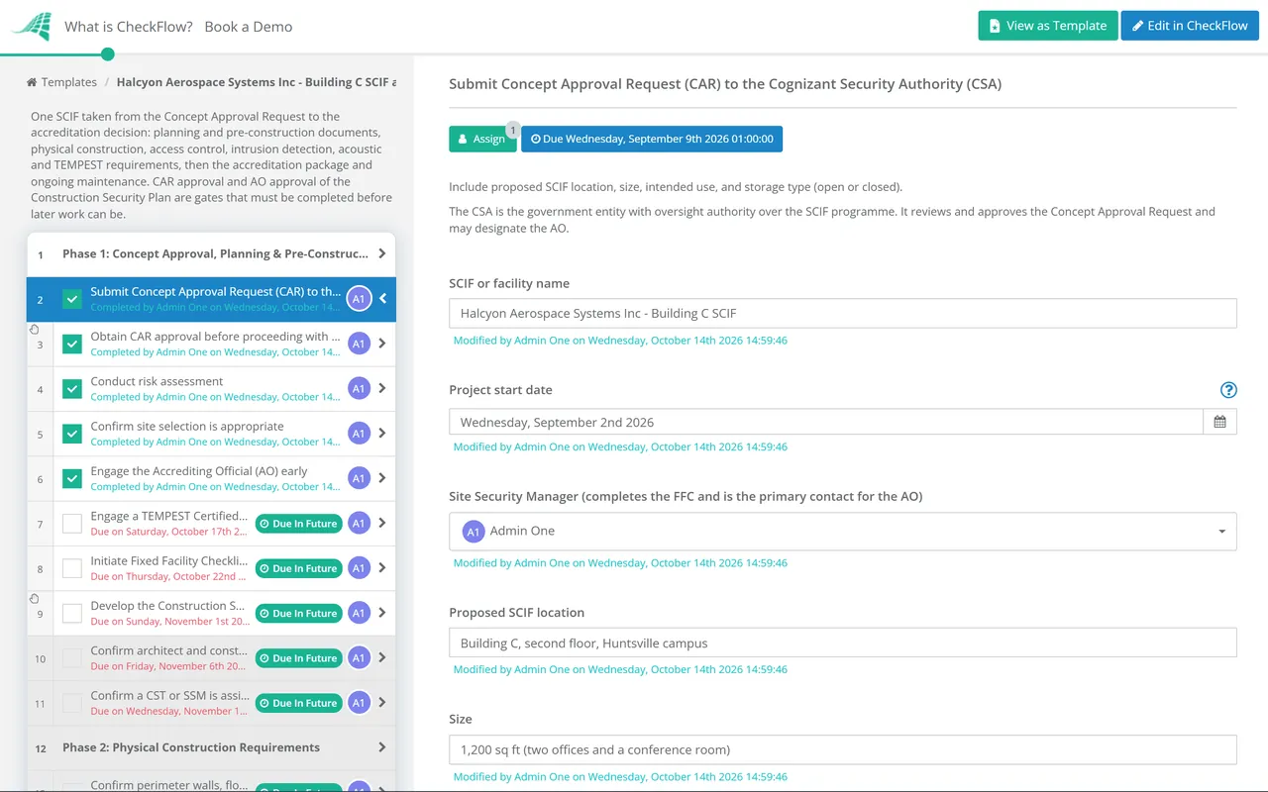Click Edit in CheckFlow button
The height and width of the screenshot is (792, 1268).
1190,26
